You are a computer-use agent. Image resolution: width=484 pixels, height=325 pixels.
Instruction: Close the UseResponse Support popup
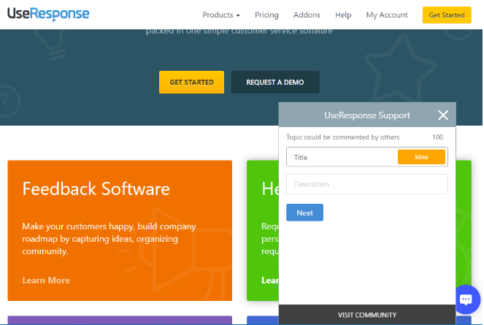[443, 115]
